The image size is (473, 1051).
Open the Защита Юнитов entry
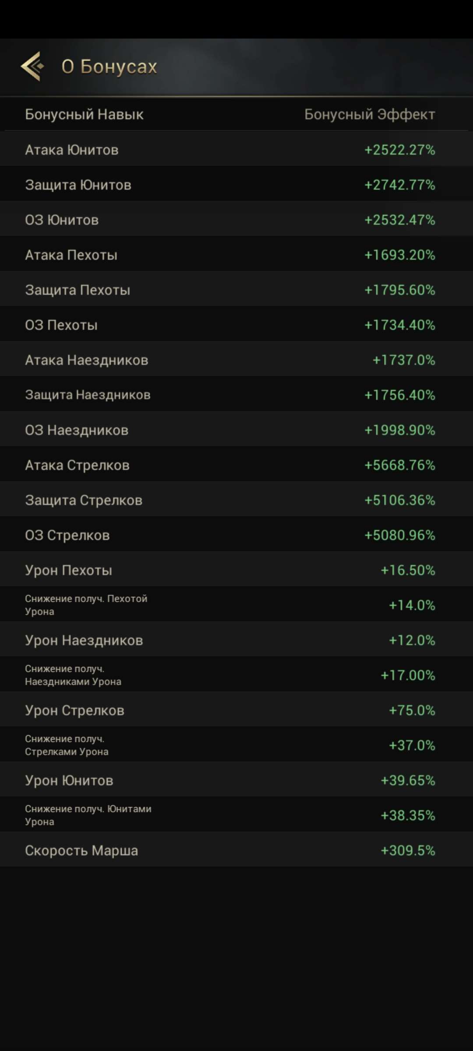coord(236,184)
